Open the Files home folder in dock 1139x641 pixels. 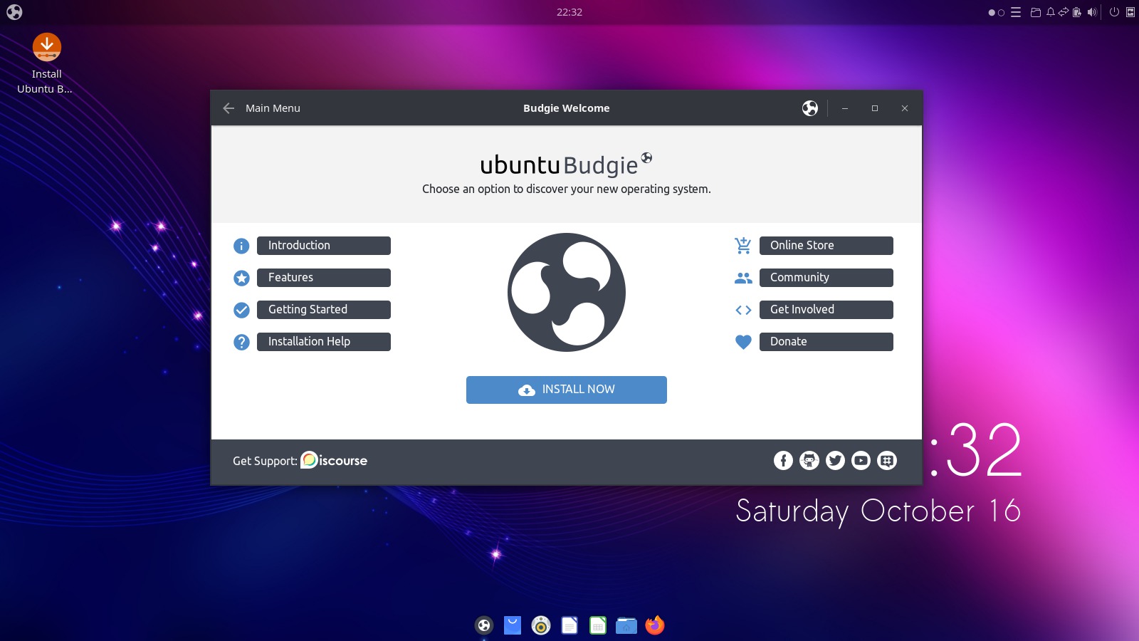point(626,625)
